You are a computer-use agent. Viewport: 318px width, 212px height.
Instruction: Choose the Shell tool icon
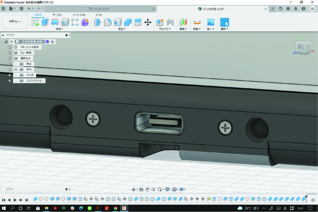(117, 22)
